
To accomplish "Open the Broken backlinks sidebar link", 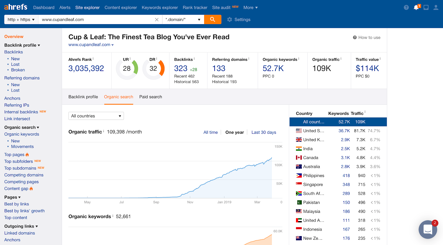I will tap(18, 70).
